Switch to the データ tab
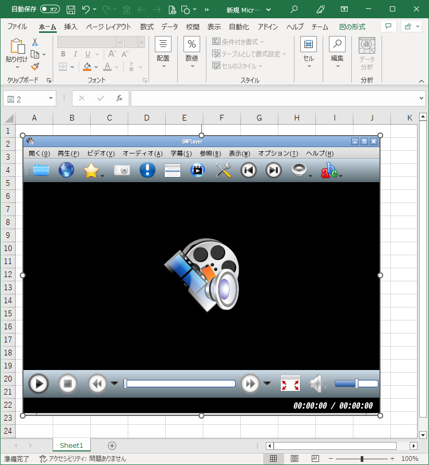This screenshot has height=465, width=429. 169,27
